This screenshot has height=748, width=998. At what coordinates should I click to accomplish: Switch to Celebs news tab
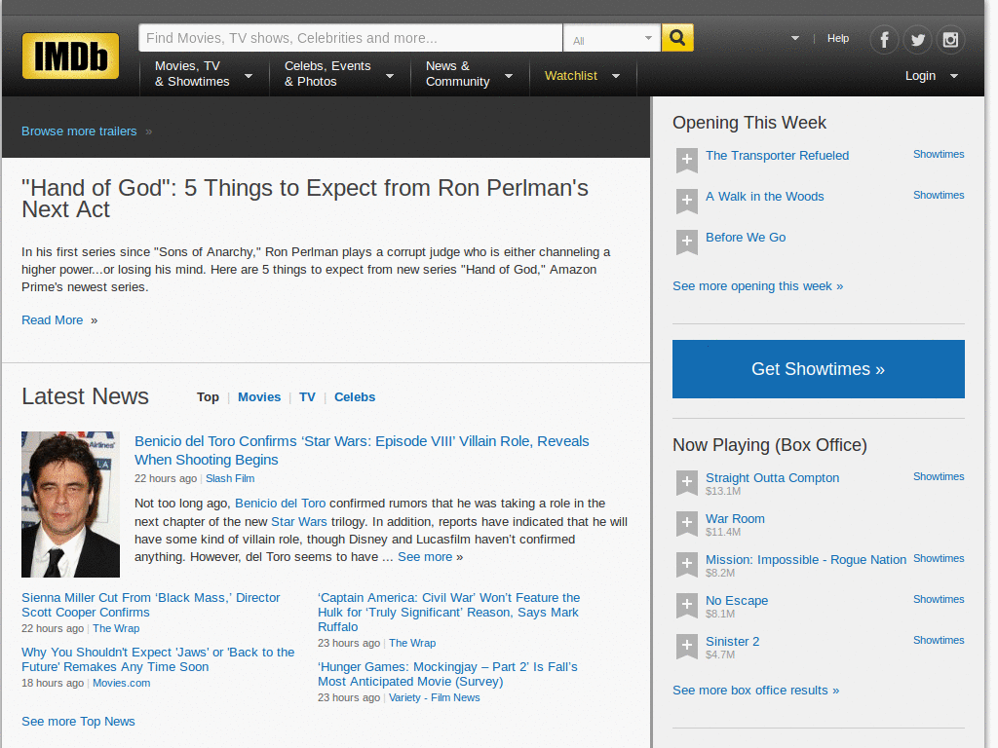(355, 397)
